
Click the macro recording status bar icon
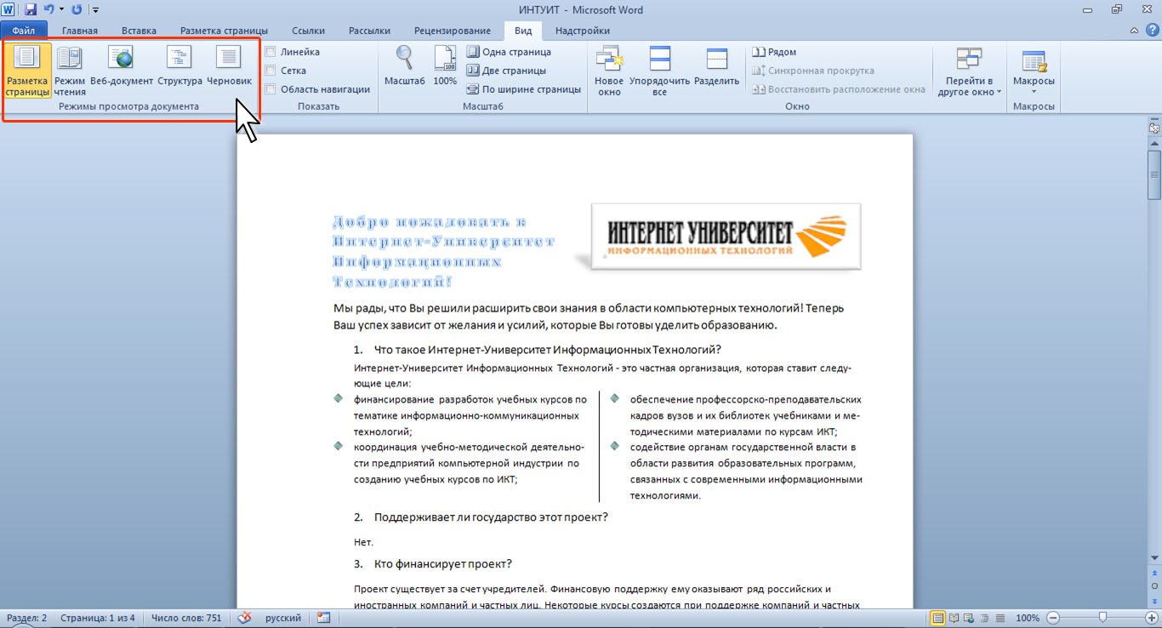tap(323, 618)
